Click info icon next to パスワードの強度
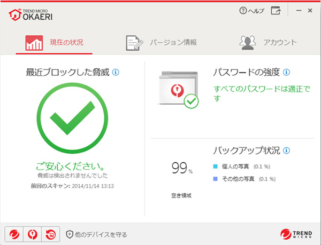 point(286,72)
